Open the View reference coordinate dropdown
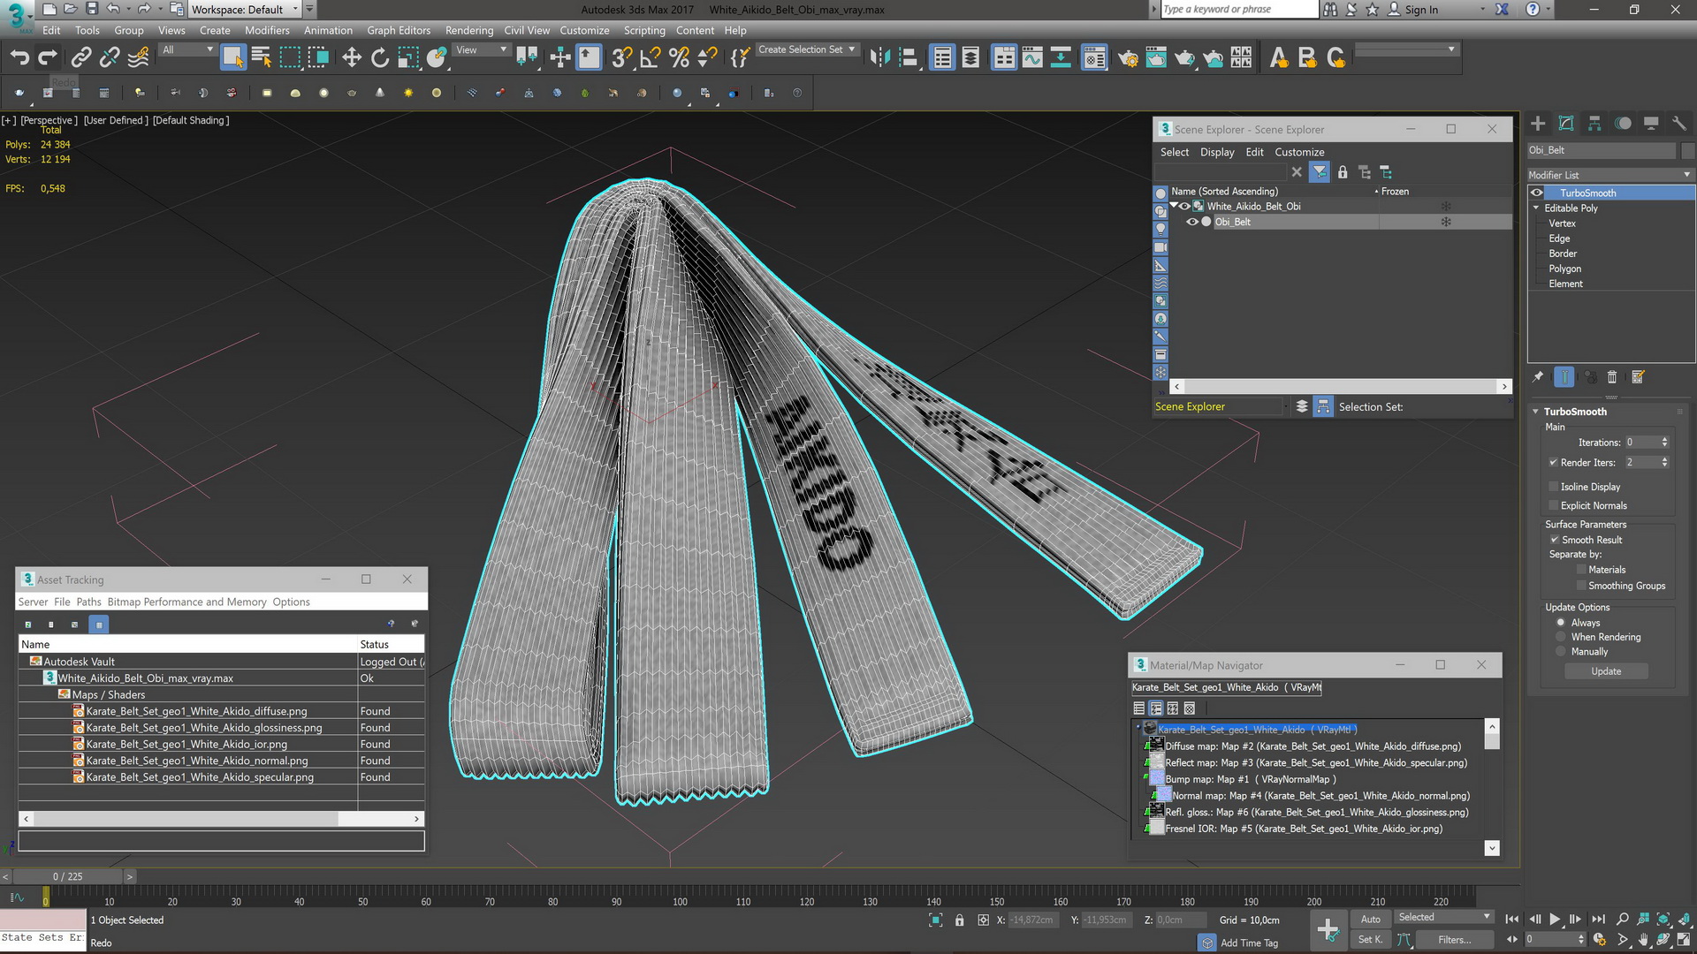Viewport: 1697px width, 954px height. click(481, 50)
